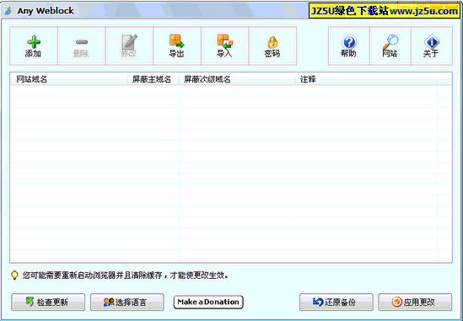Click the Make a Donation button
463x321 pixels.
tap(208, 302)
